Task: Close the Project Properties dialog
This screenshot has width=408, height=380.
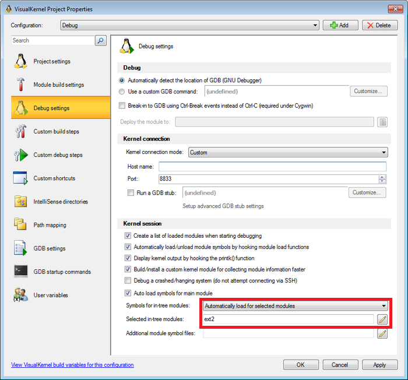Action: click(395, 9)
